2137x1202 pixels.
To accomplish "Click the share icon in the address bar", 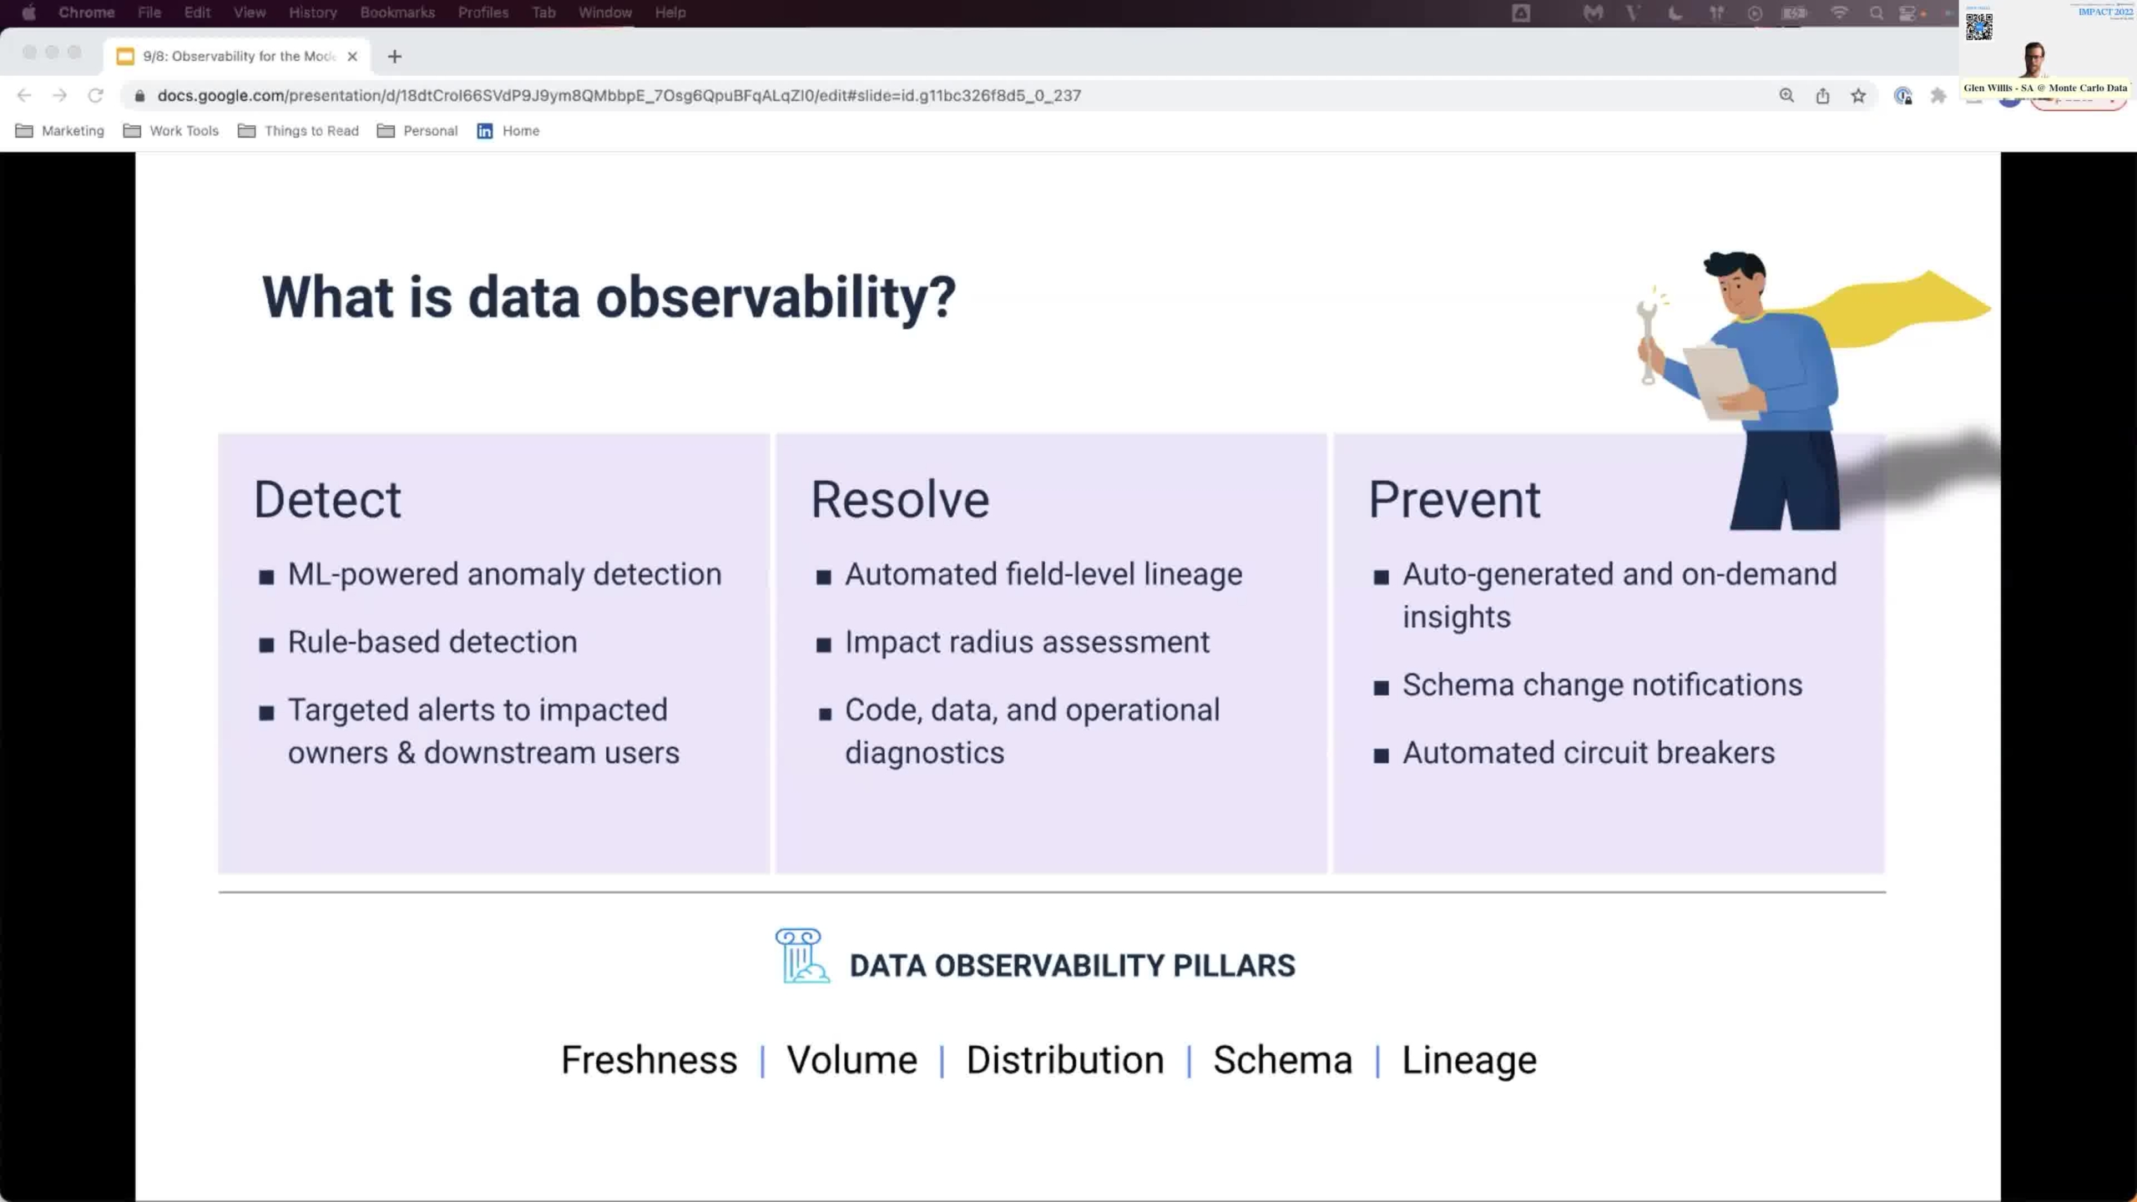I will [1822, 95].
